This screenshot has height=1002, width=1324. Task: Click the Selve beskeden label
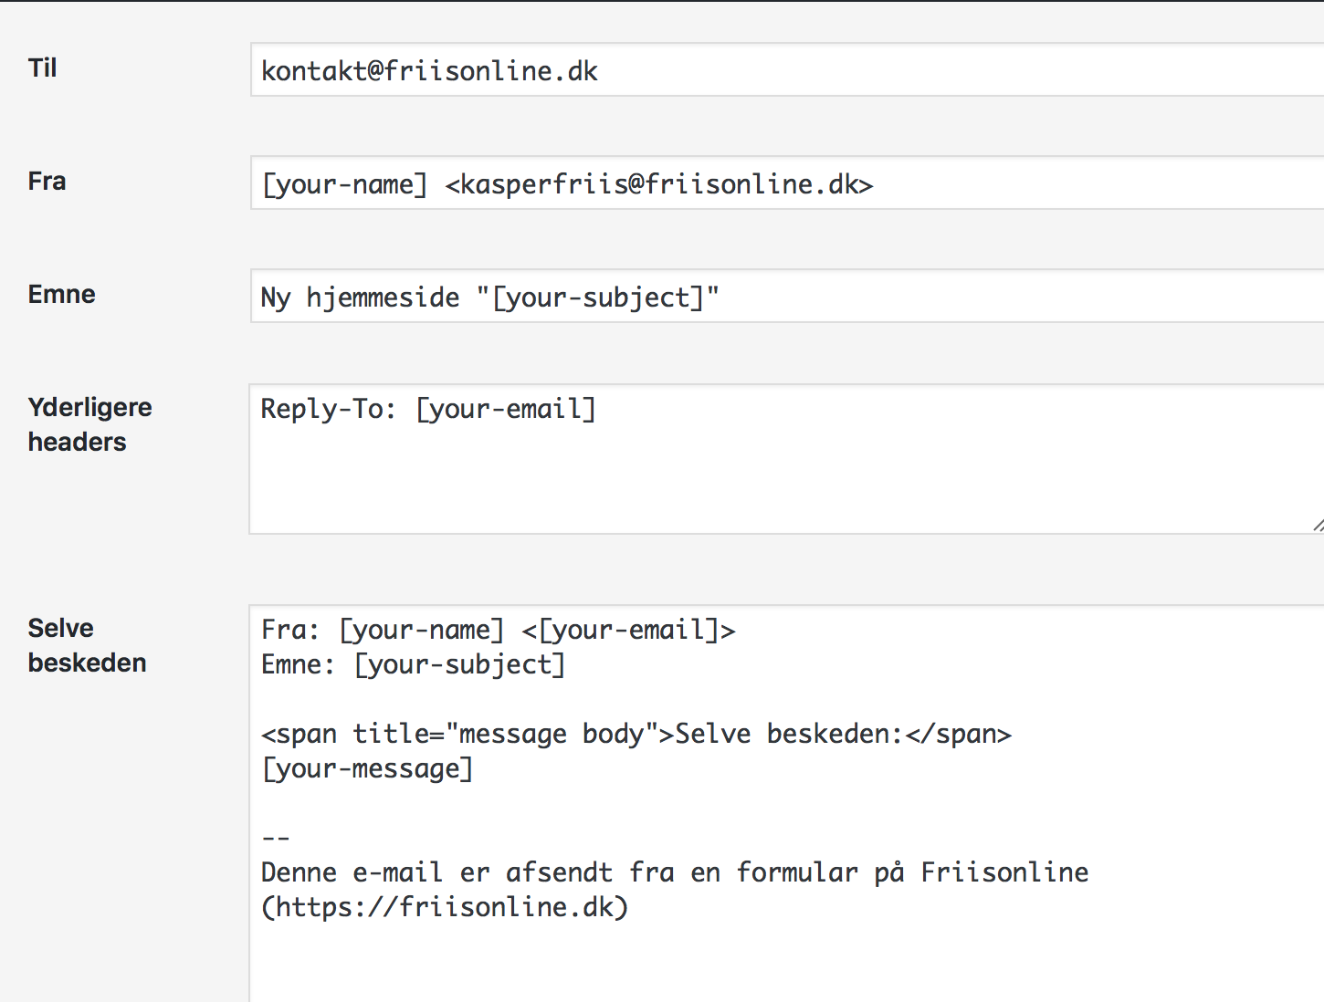click(x=87, y=645)
